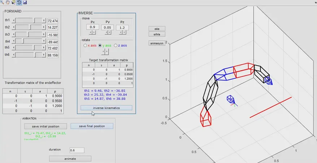
Task: Select the Pan hand tool
Action: (x=8, y=2)
